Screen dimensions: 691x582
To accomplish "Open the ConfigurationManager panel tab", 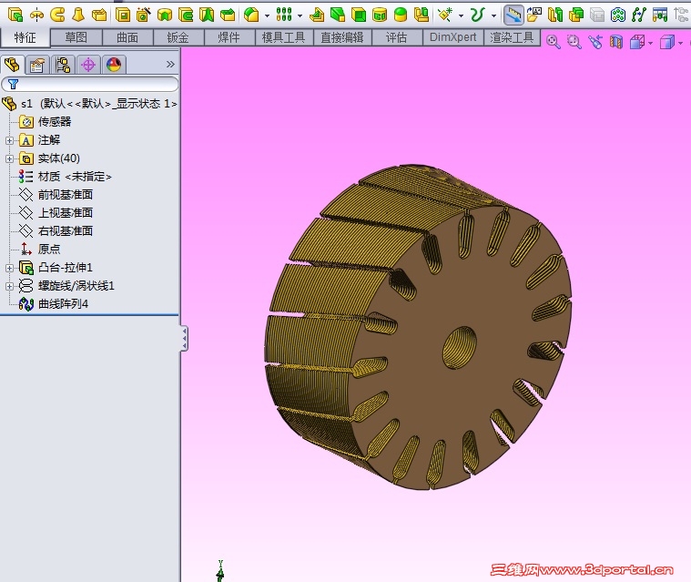I will pos(63,66).
